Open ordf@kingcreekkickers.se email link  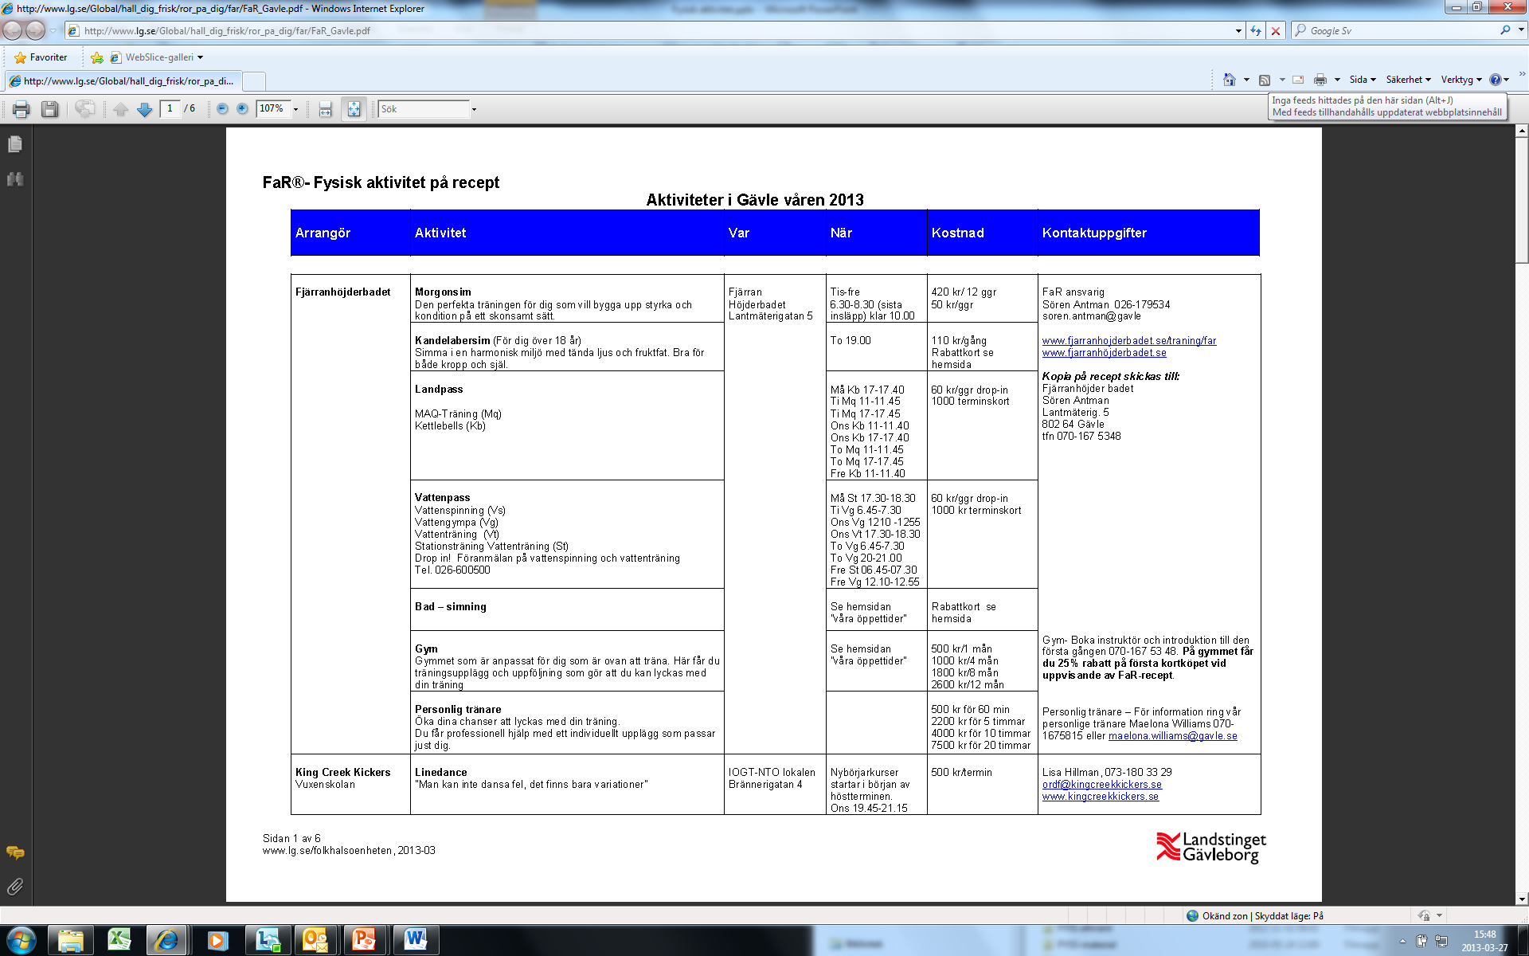1101,785
